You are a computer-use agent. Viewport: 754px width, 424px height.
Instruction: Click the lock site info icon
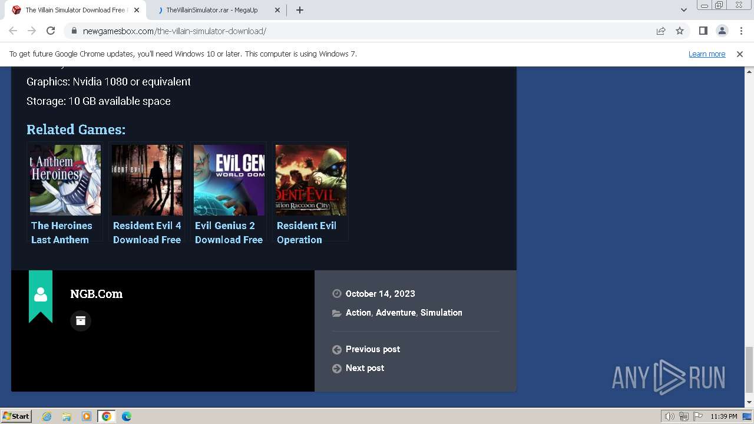coord(74,31)
